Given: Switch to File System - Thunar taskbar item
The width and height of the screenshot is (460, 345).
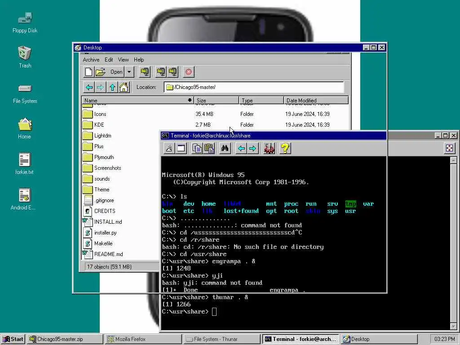Looking at the screenshot, I should coord(222,339).
